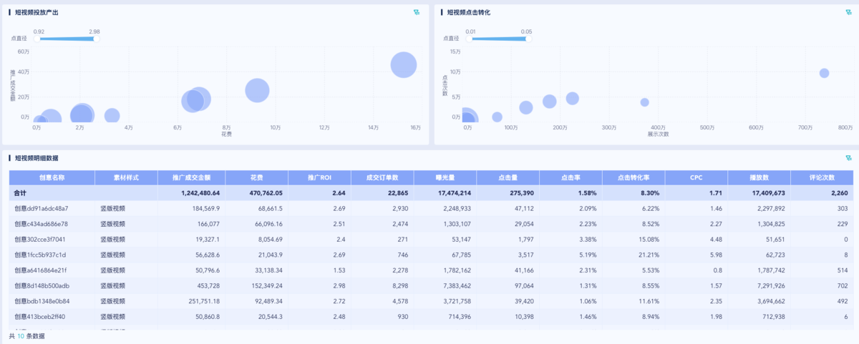Screen dimensions: 859x344
Task: Click the 2.98 handle of 投放产出 size slider
Action: tap(94, 39)
